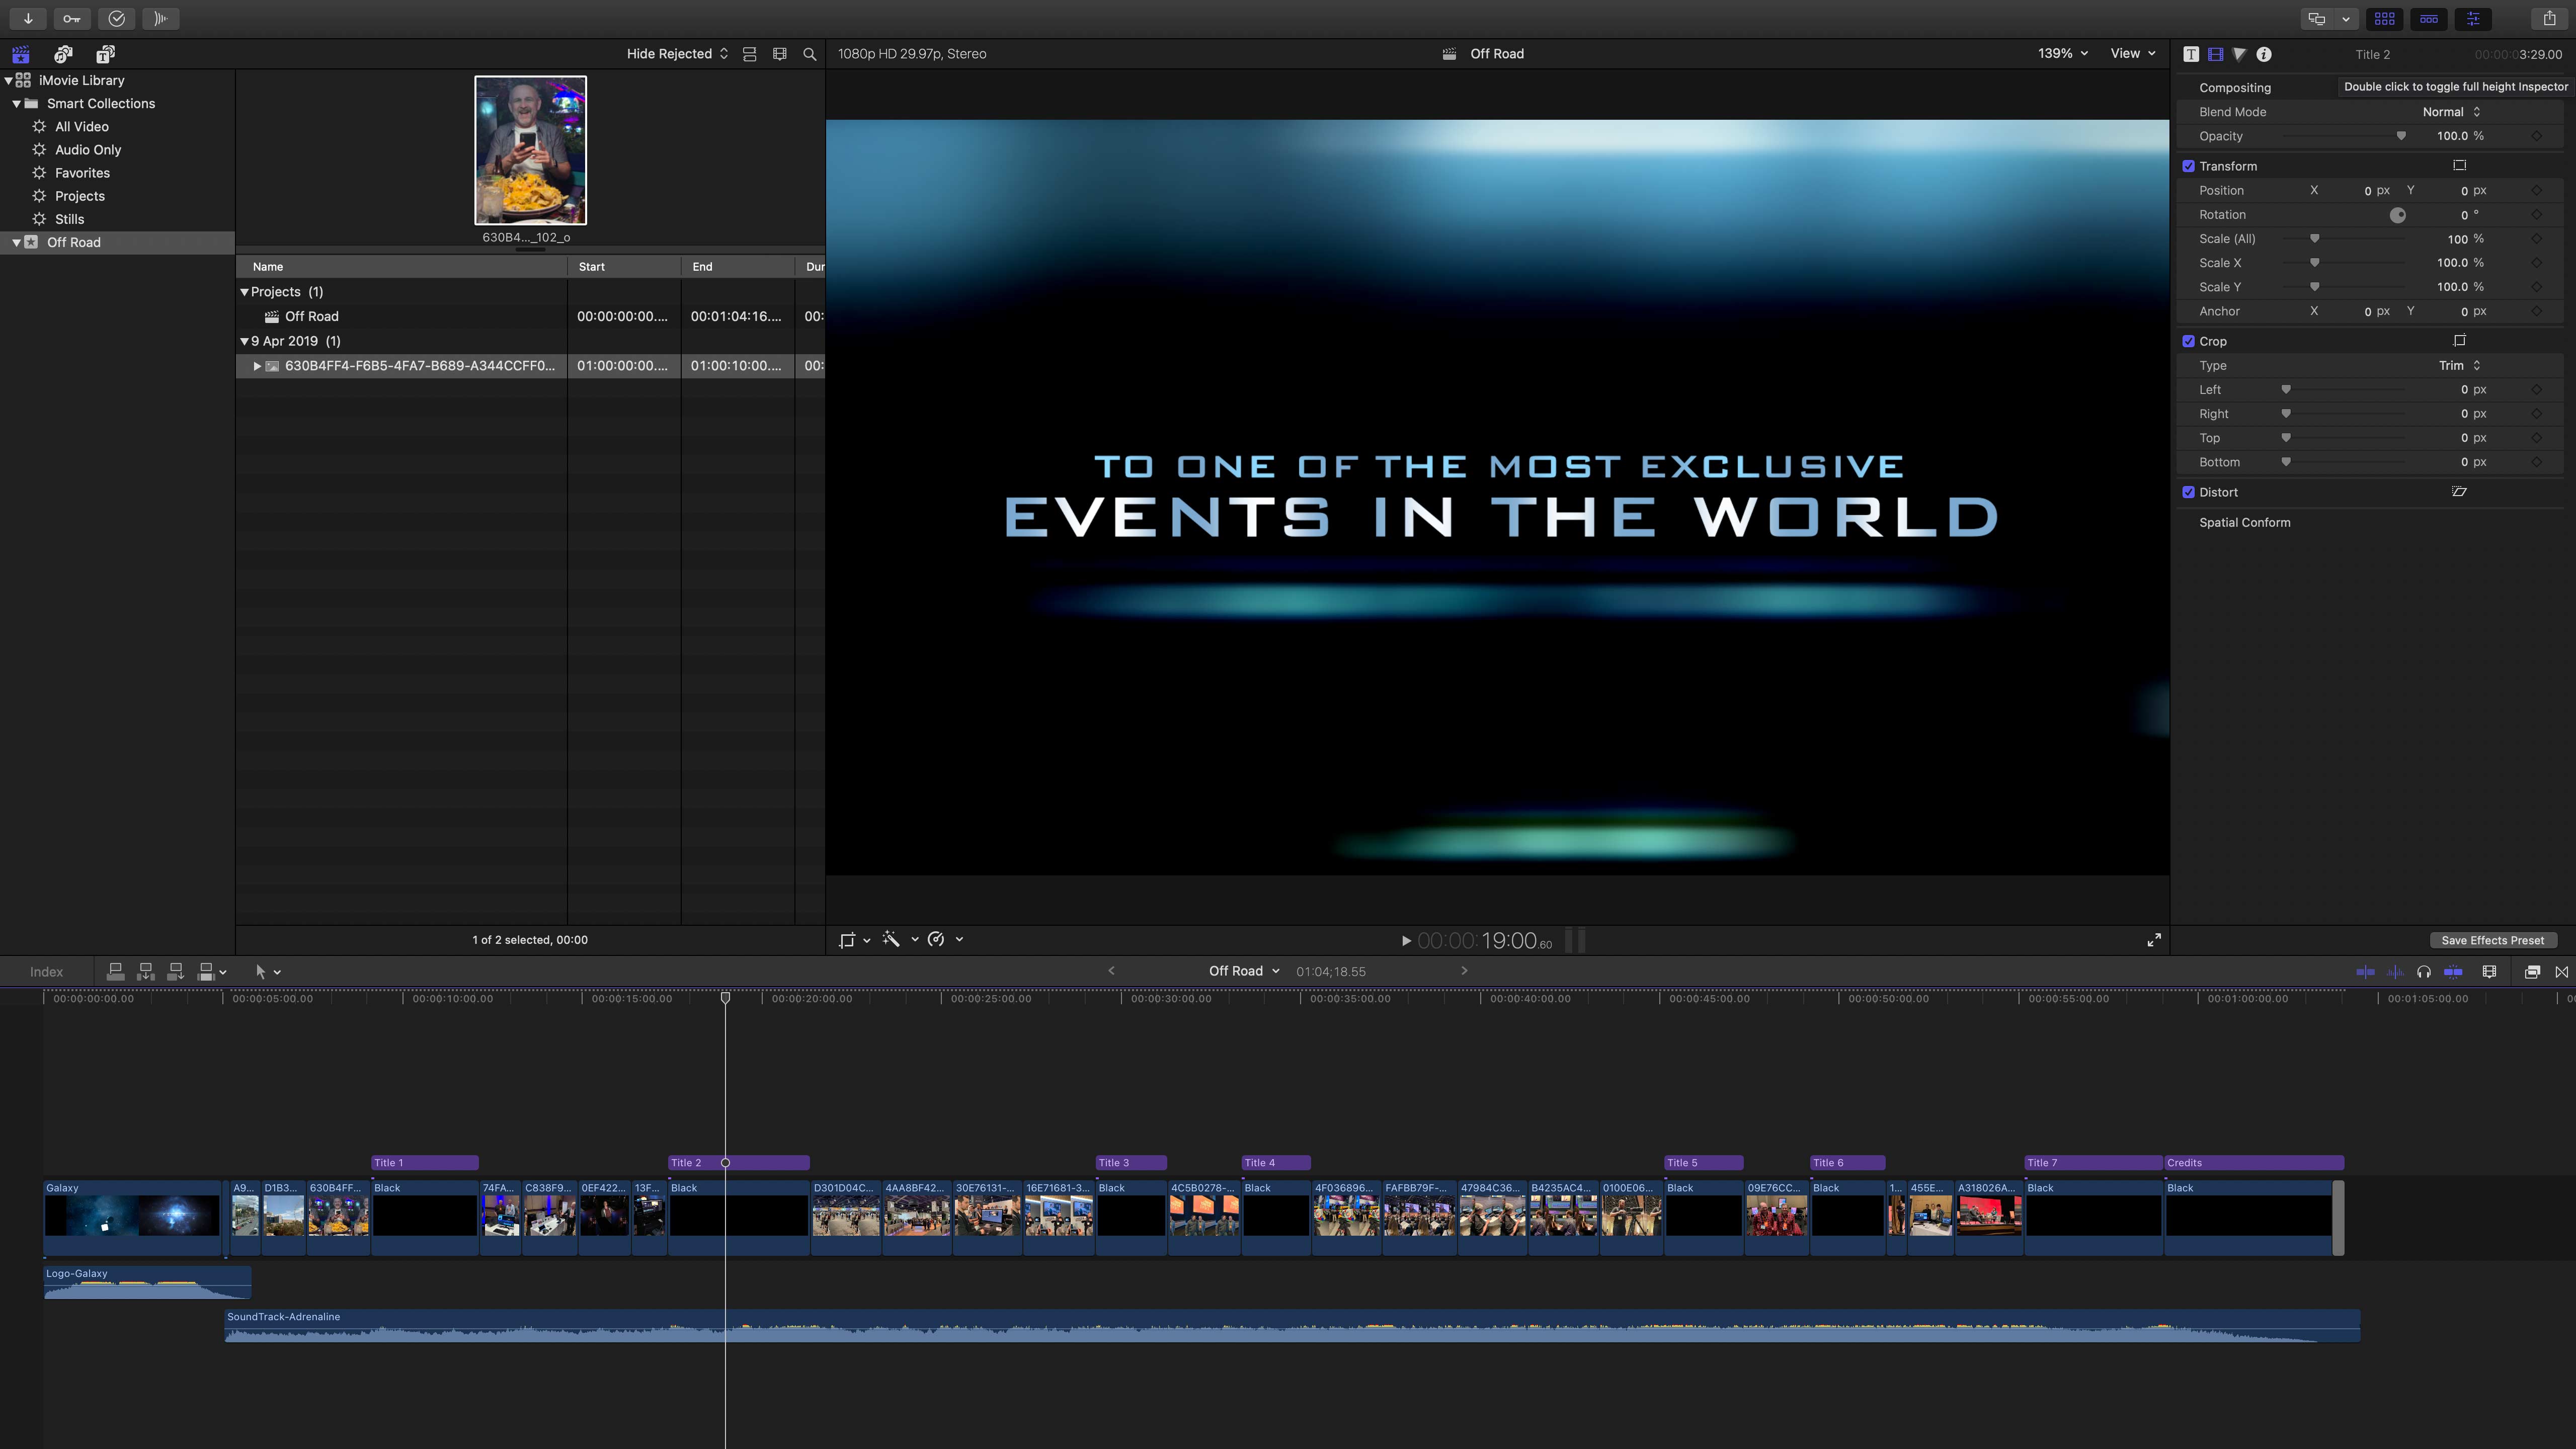Collapse the Projects (1) group
This screenshot has height=1449, width=2576.
point(244,291)
